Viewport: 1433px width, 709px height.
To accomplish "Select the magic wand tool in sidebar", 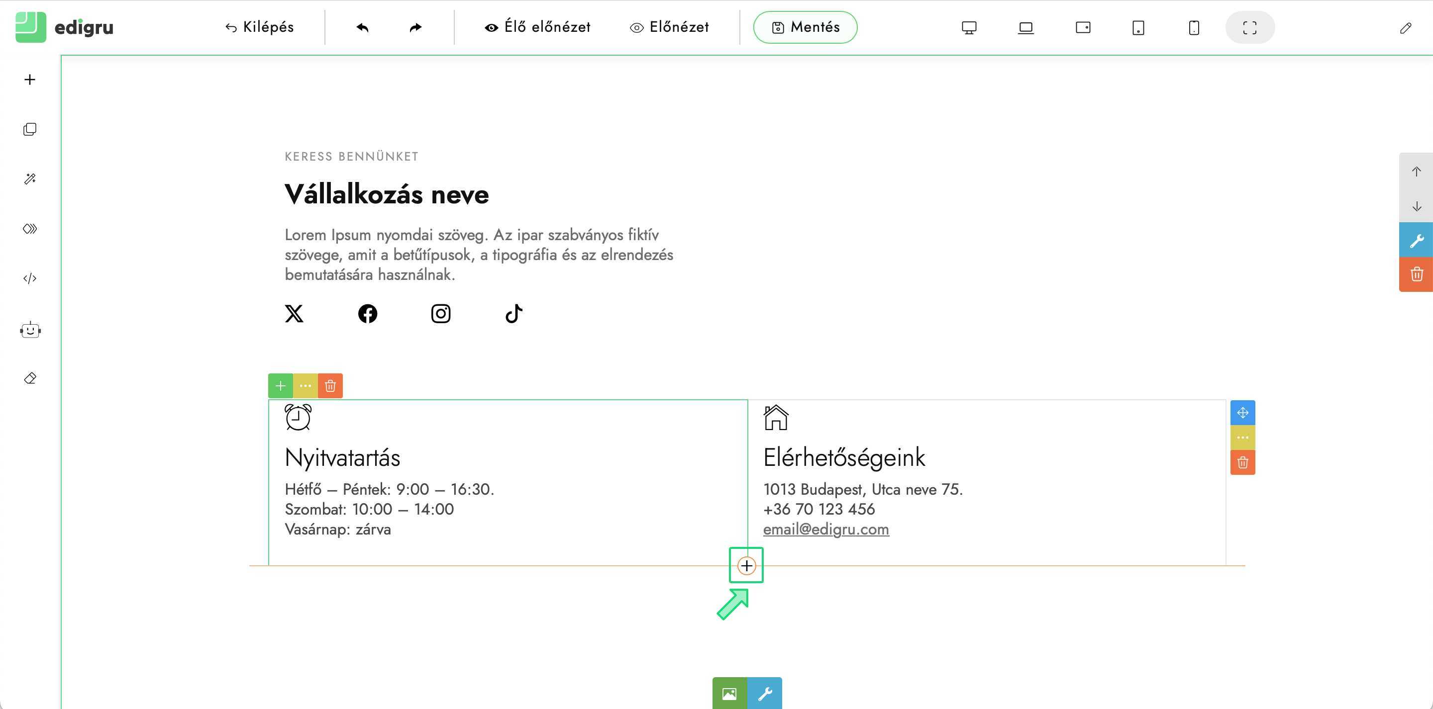I will click(x=30, y=179).
